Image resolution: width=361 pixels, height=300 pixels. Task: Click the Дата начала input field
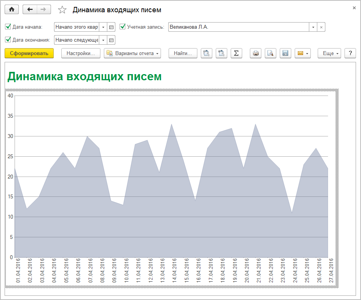pyautogui.click(x=77, y=27)
